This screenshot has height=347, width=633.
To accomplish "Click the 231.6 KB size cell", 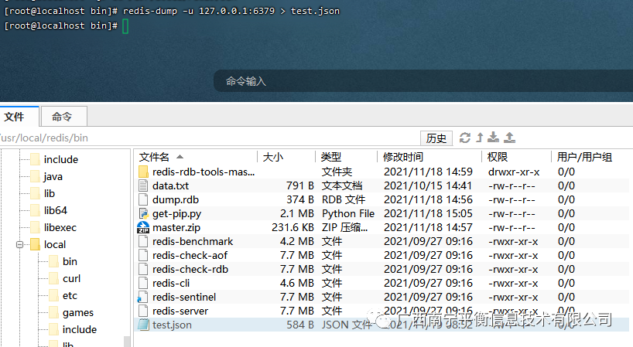I will click(x=293, y=228).
